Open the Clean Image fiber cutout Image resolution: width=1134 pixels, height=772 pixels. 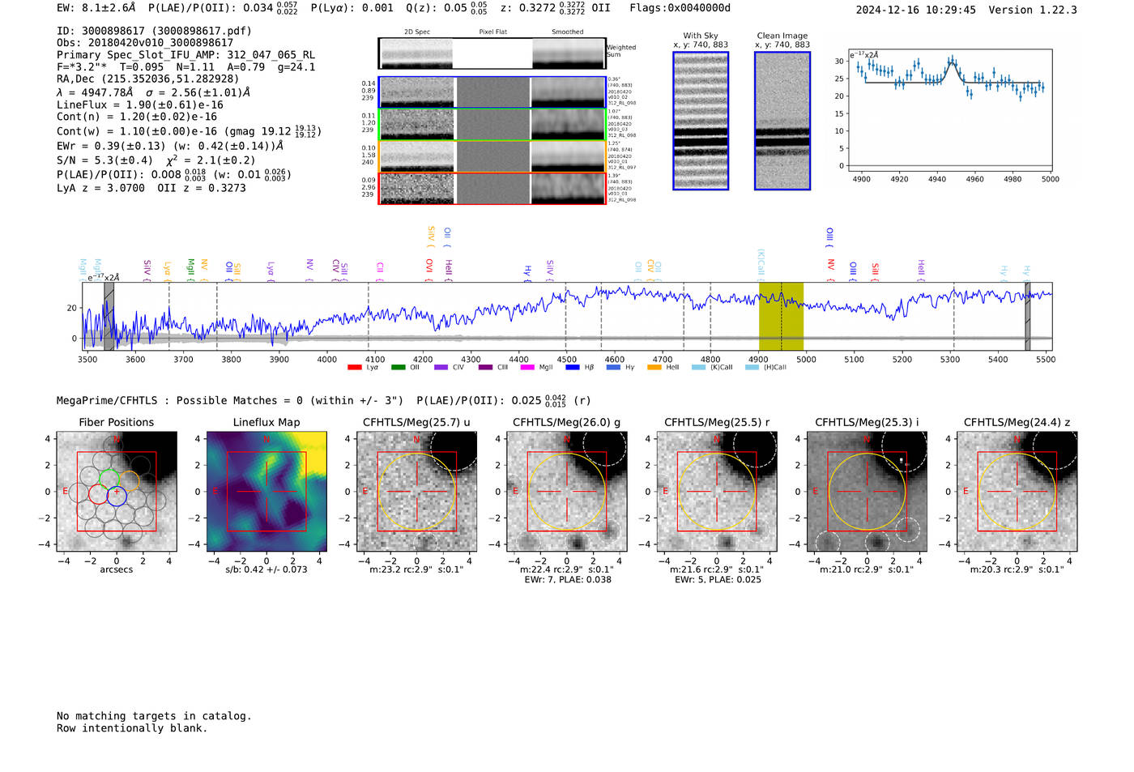[782, 121]
